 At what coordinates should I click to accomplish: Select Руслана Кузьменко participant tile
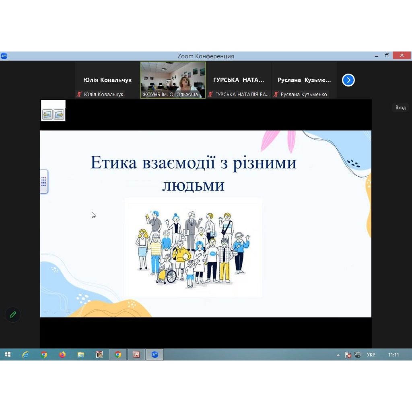click(x=304, y=80)
